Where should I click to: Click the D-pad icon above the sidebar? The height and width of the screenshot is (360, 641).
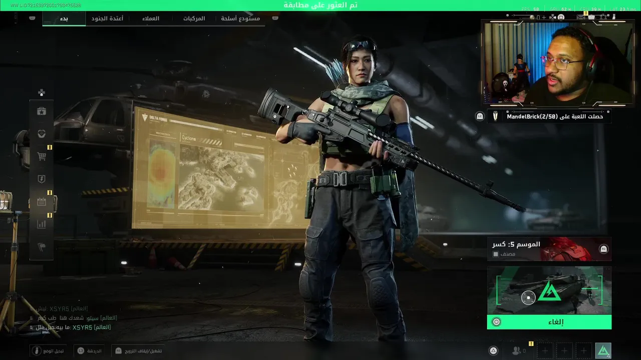pos(42,92)
